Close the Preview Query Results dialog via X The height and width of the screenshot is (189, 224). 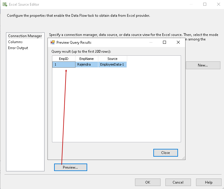pos(178,42)
